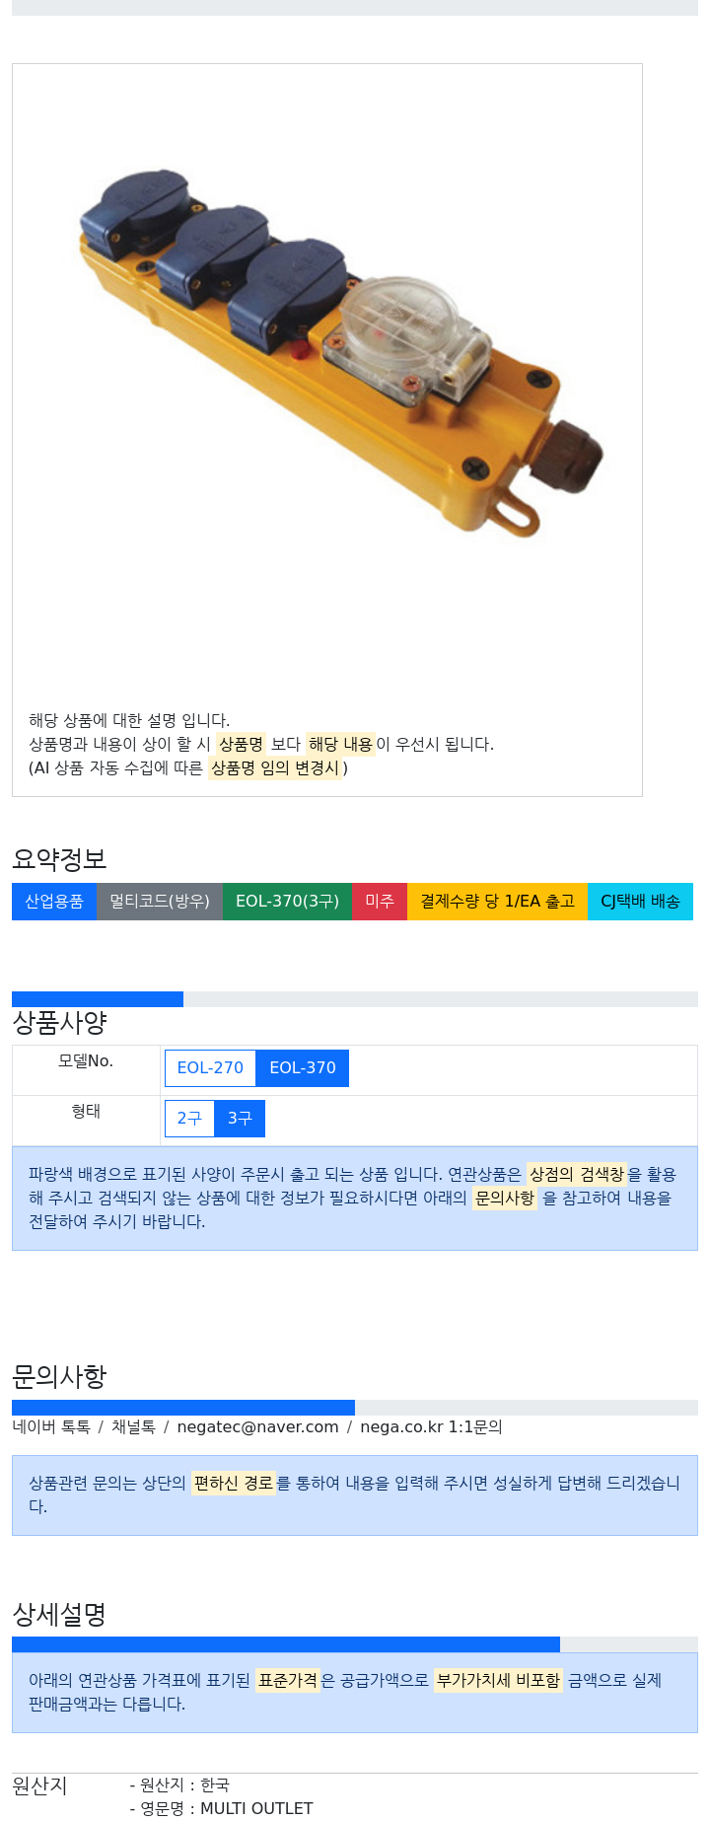Click the highlighted 상점의 검색창 text
Screen dimensions: 710x1821
point(576,1174)
